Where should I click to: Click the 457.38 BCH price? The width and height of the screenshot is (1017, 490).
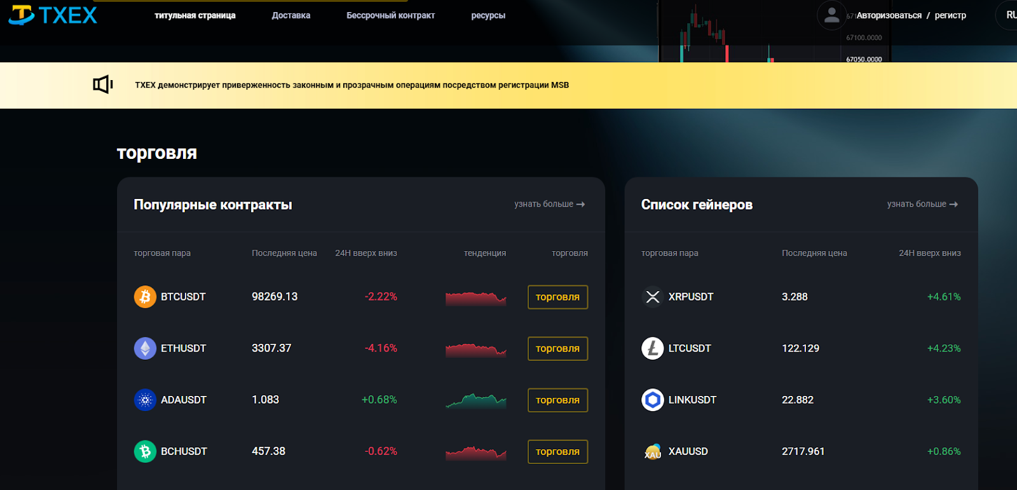(x=268, y=451)
